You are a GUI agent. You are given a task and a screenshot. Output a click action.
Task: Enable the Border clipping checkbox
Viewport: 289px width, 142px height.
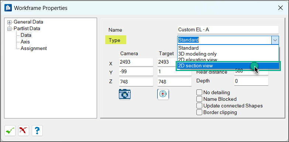[x=199, y=112]
